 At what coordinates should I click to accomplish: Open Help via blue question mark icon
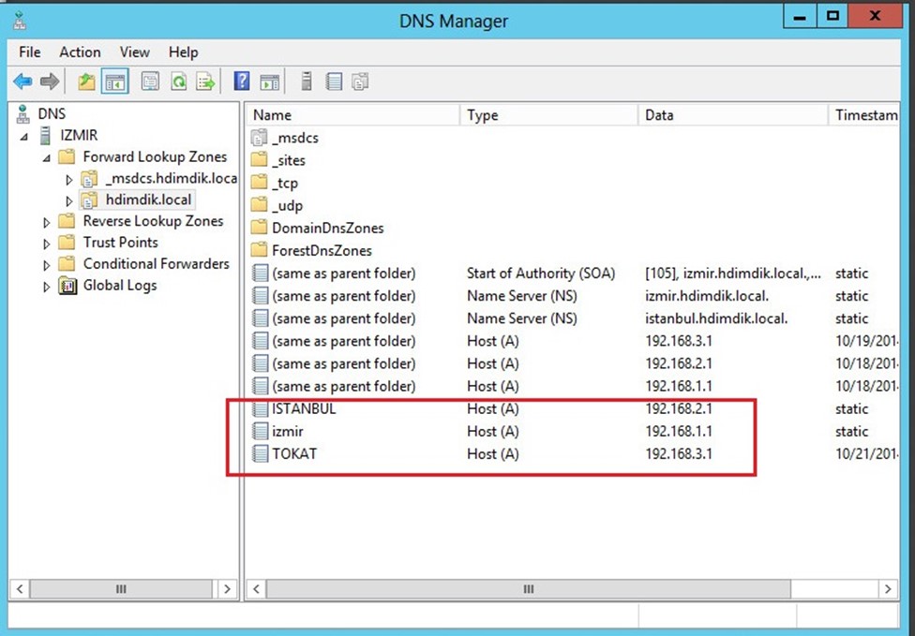coord(242,81)
